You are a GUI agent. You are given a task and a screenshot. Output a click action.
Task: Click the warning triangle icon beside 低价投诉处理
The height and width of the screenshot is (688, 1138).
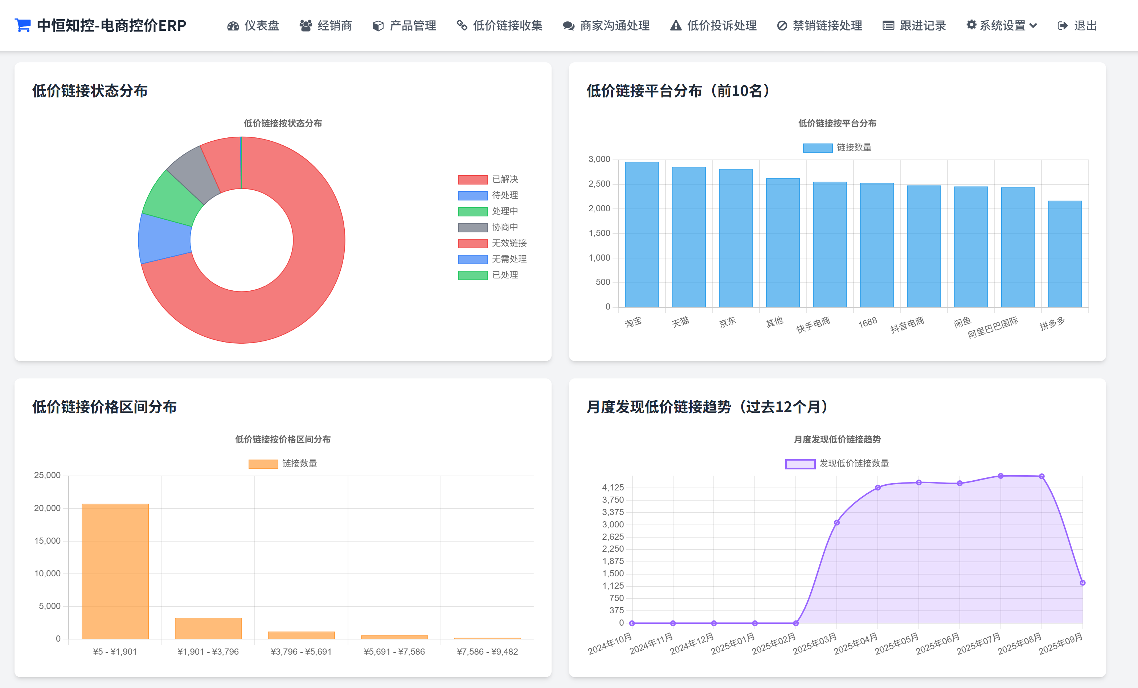tap(675, 25)
